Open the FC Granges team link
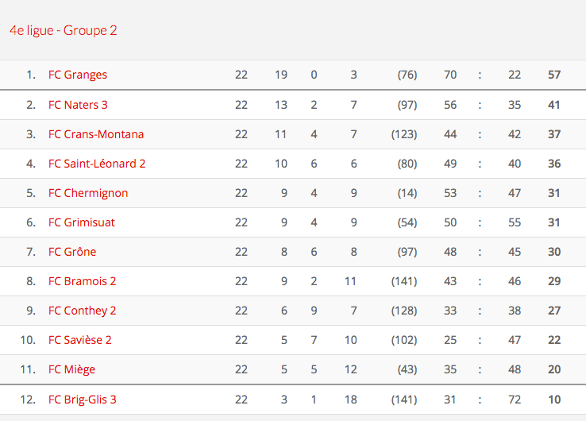This screenshot has height=421, width=586. pyautogui.click(x=78, y=75)
